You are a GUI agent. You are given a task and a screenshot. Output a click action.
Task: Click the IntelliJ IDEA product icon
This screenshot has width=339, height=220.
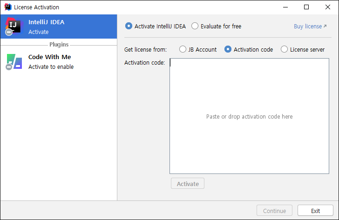(x=14, y=27)
